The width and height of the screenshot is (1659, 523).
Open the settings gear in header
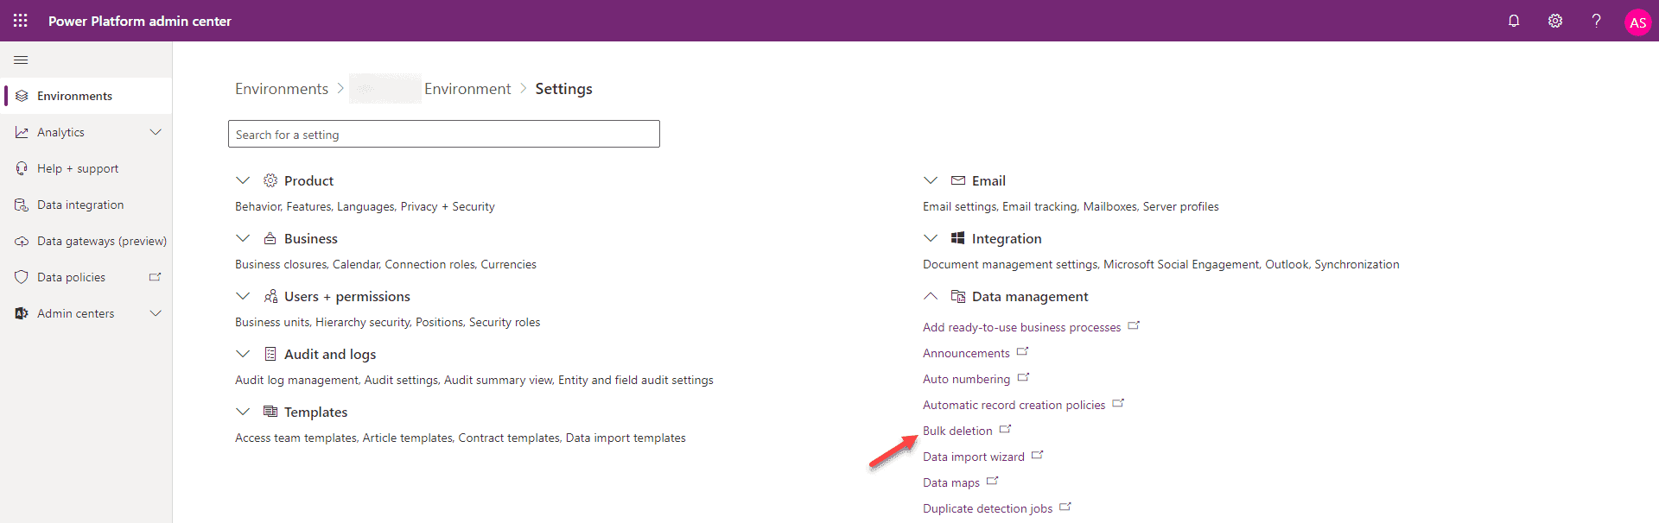click(1555, 21)
